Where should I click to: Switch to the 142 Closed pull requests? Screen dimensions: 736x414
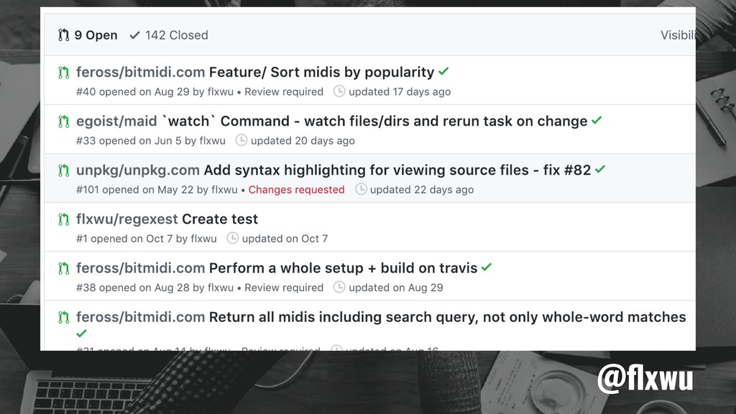169,35
